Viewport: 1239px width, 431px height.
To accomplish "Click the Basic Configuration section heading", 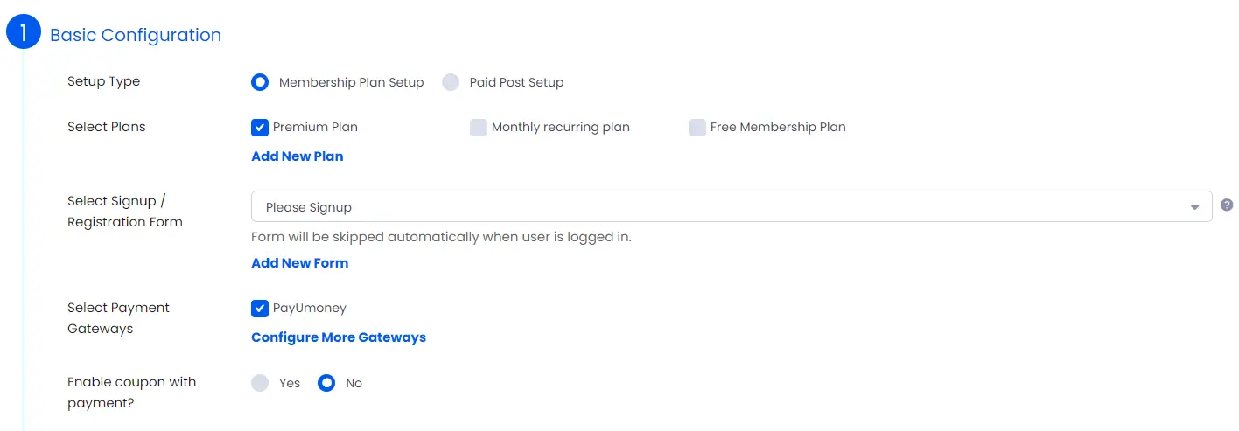I will [x=136, y=35].
